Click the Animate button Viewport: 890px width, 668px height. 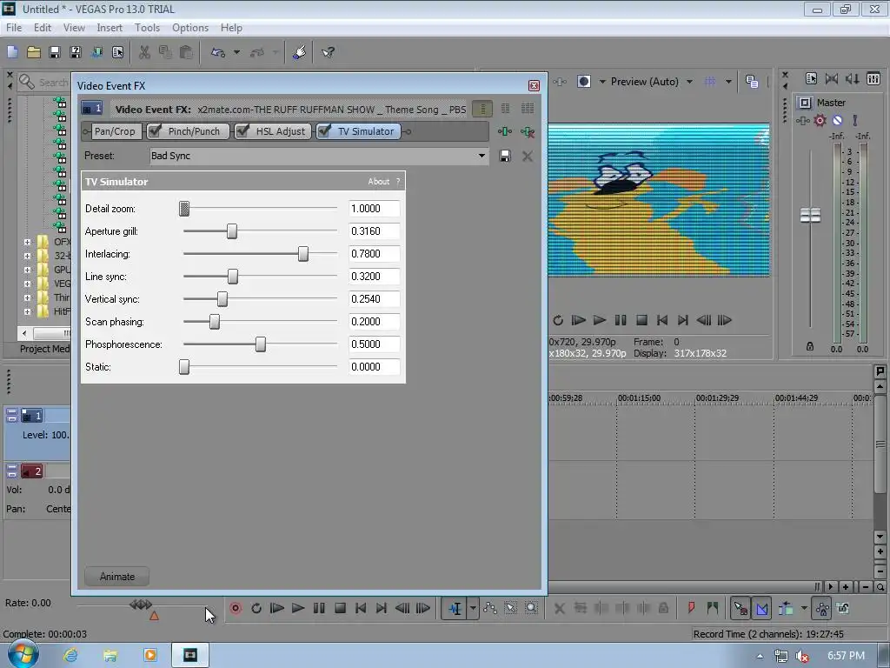[117, 577]
